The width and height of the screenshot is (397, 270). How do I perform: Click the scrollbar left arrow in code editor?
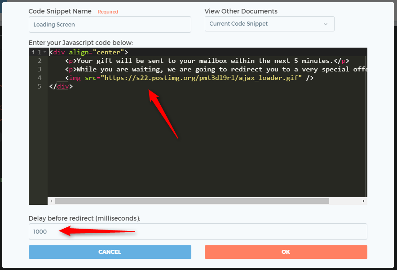(51, 201)
